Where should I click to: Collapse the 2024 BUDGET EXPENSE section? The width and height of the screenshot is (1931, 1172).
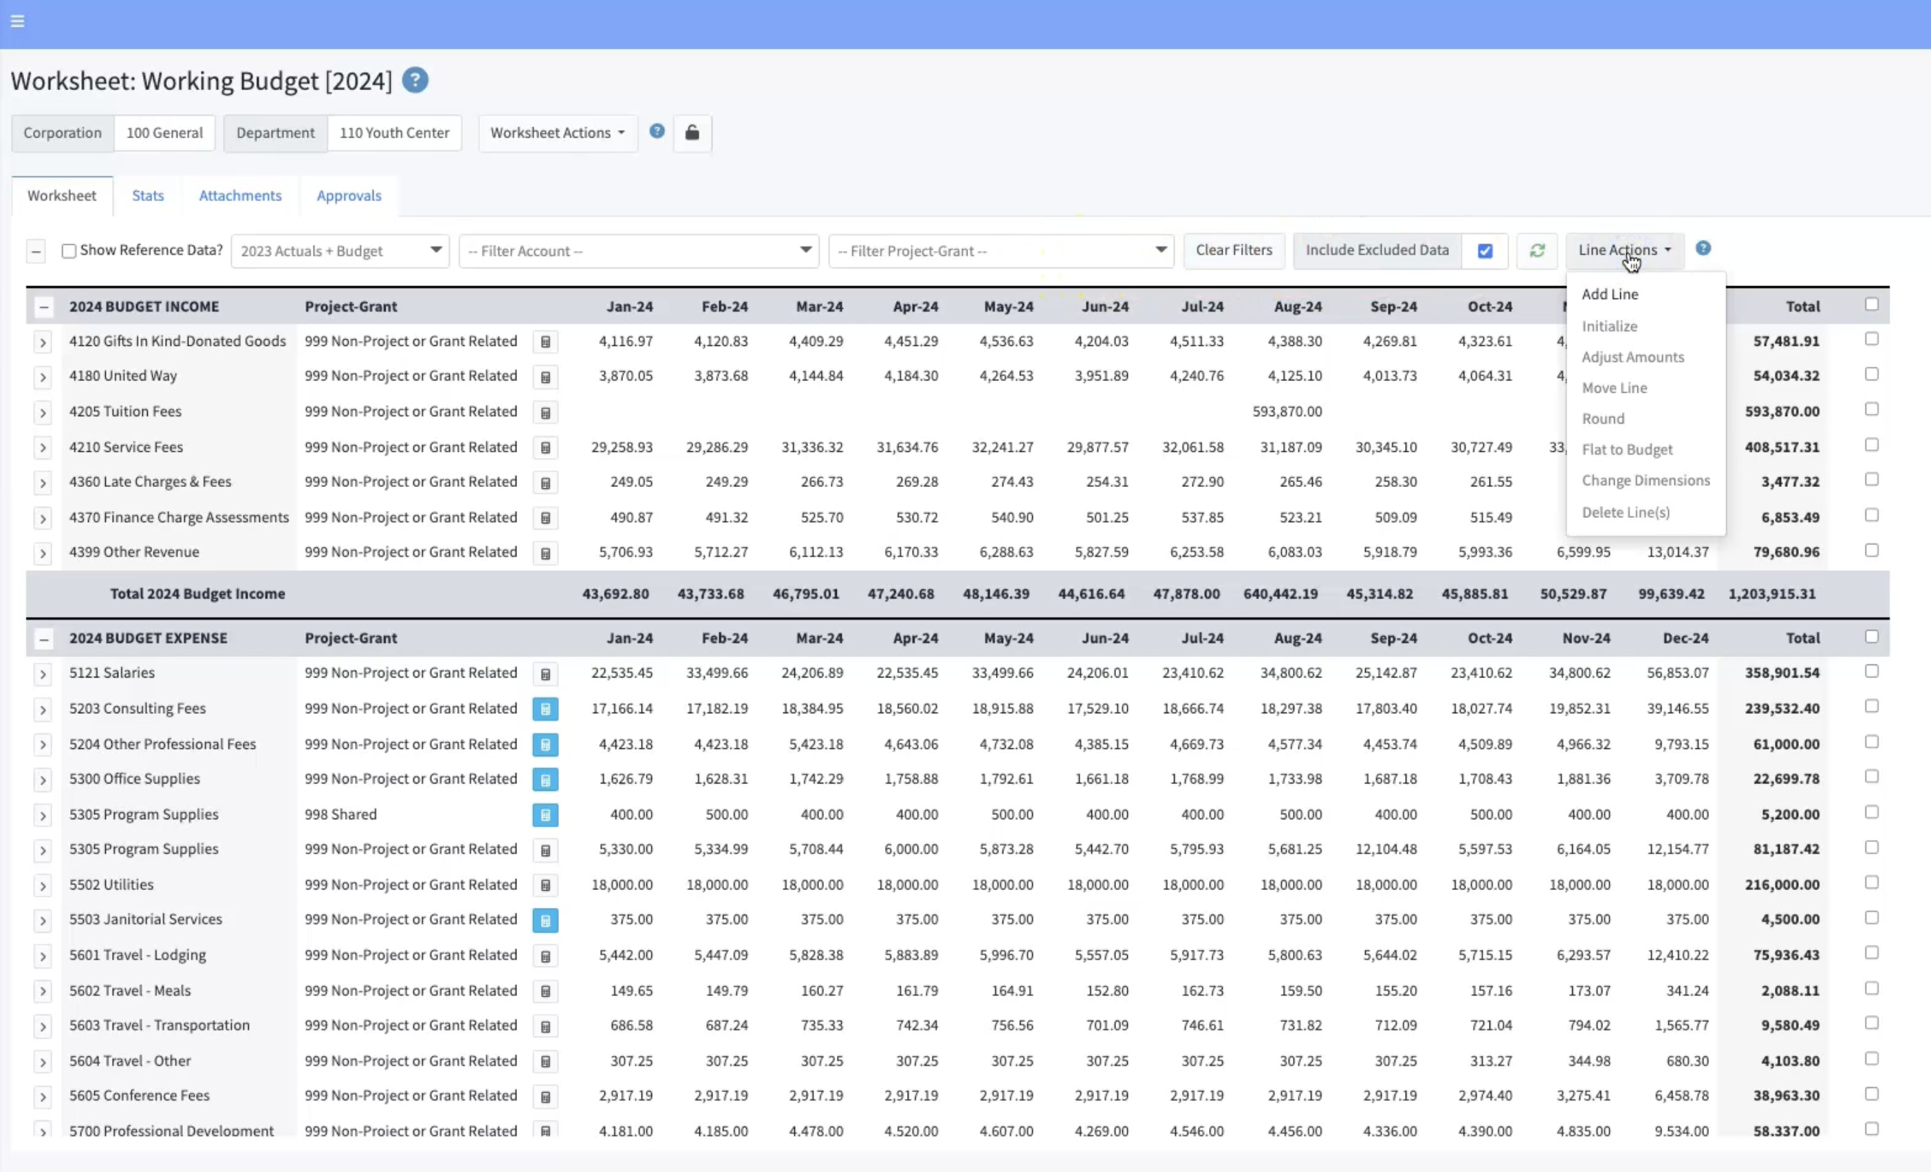pos(44,638)
